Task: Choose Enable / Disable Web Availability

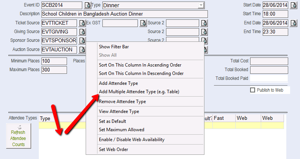Action: [x=131, y=140]
